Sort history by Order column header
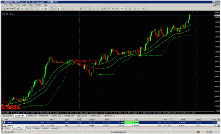The image size is (221, 134). tap(12, 120)
